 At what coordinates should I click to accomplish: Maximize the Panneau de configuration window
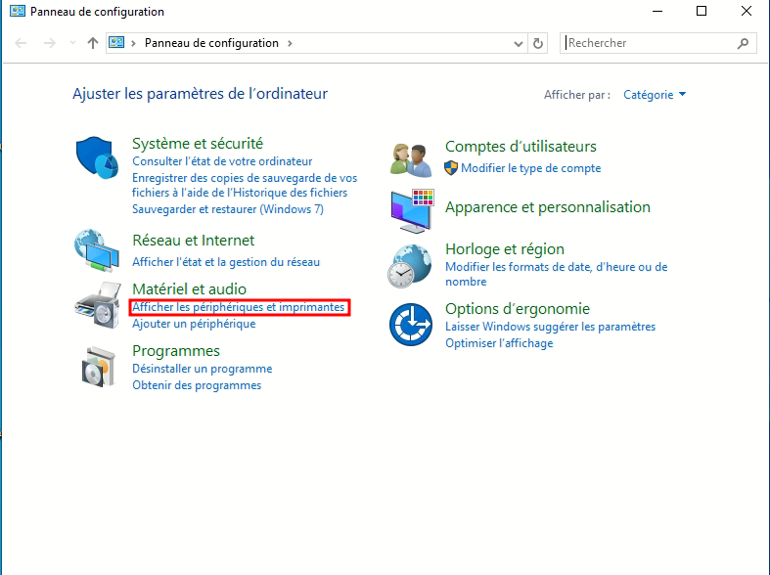[x=702, y=11]
